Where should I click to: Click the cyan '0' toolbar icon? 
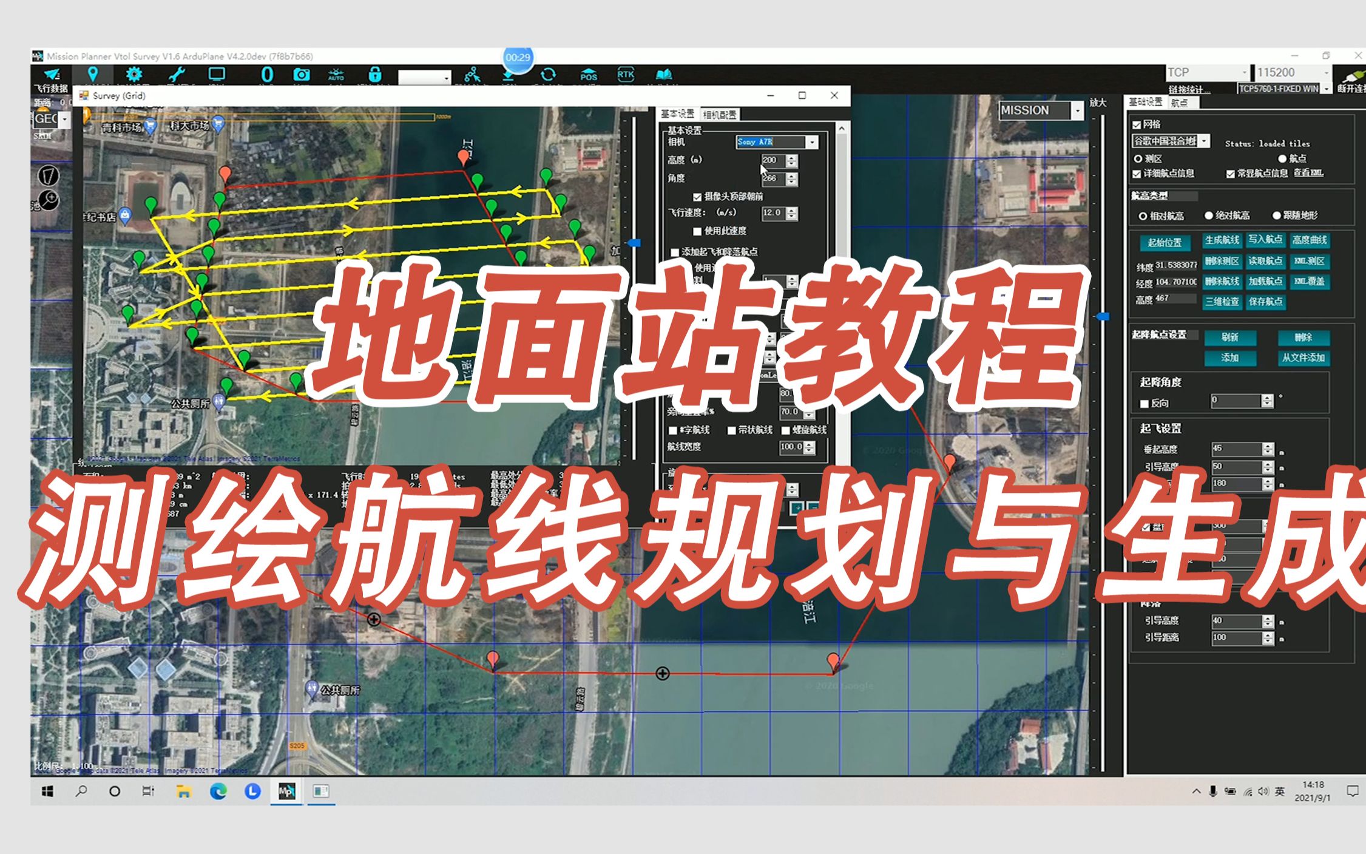[267, 75]
